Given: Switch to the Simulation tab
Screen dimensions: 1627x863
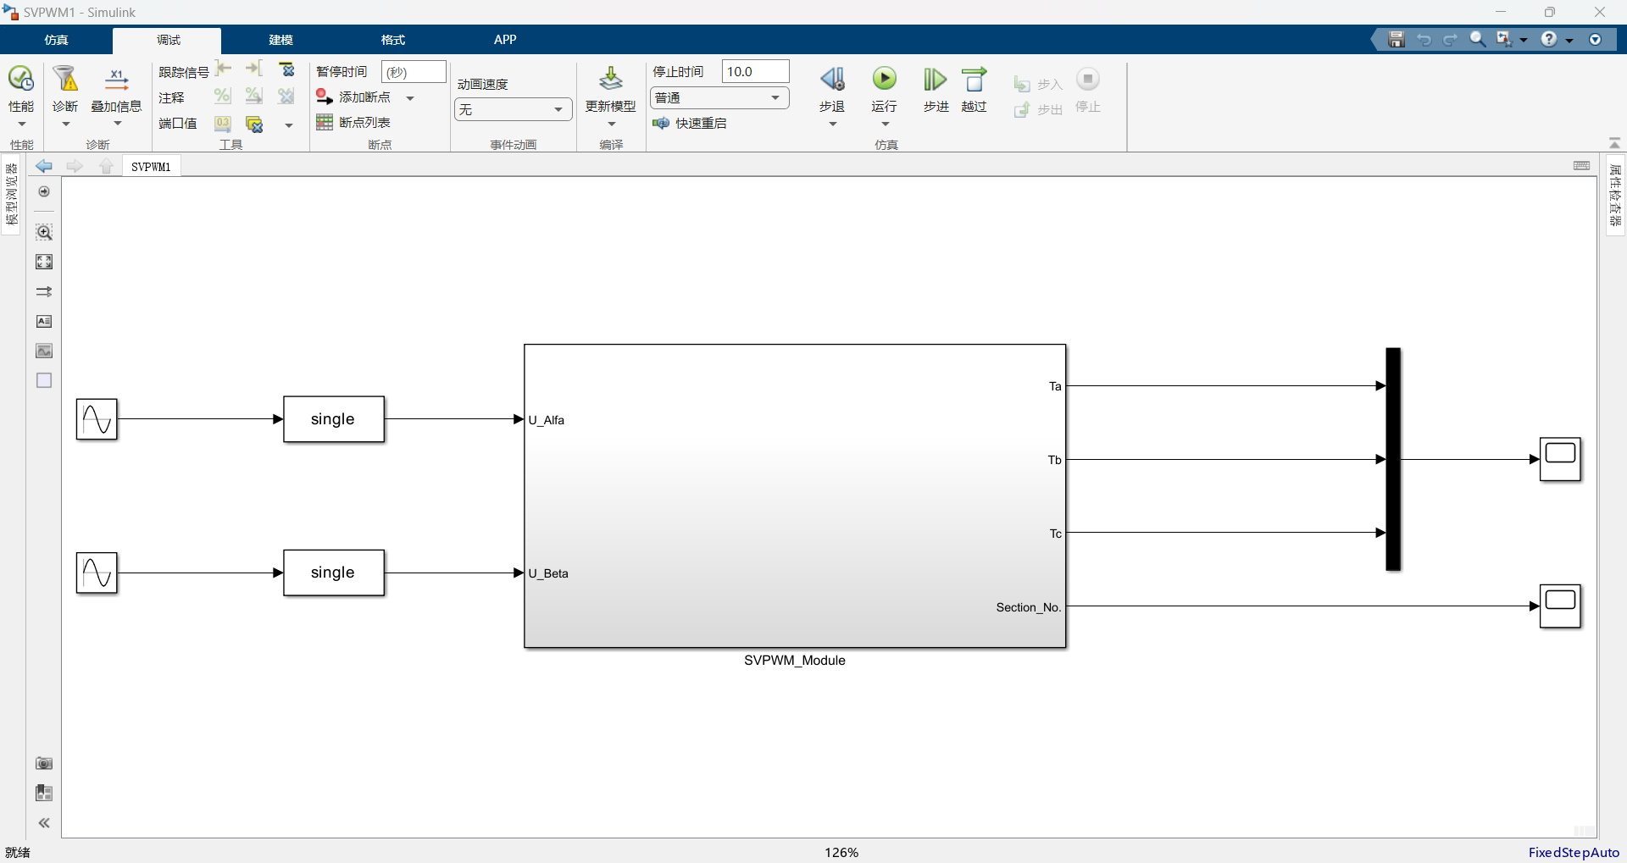Looking at the screenshot, I should [x=57, y=40].
